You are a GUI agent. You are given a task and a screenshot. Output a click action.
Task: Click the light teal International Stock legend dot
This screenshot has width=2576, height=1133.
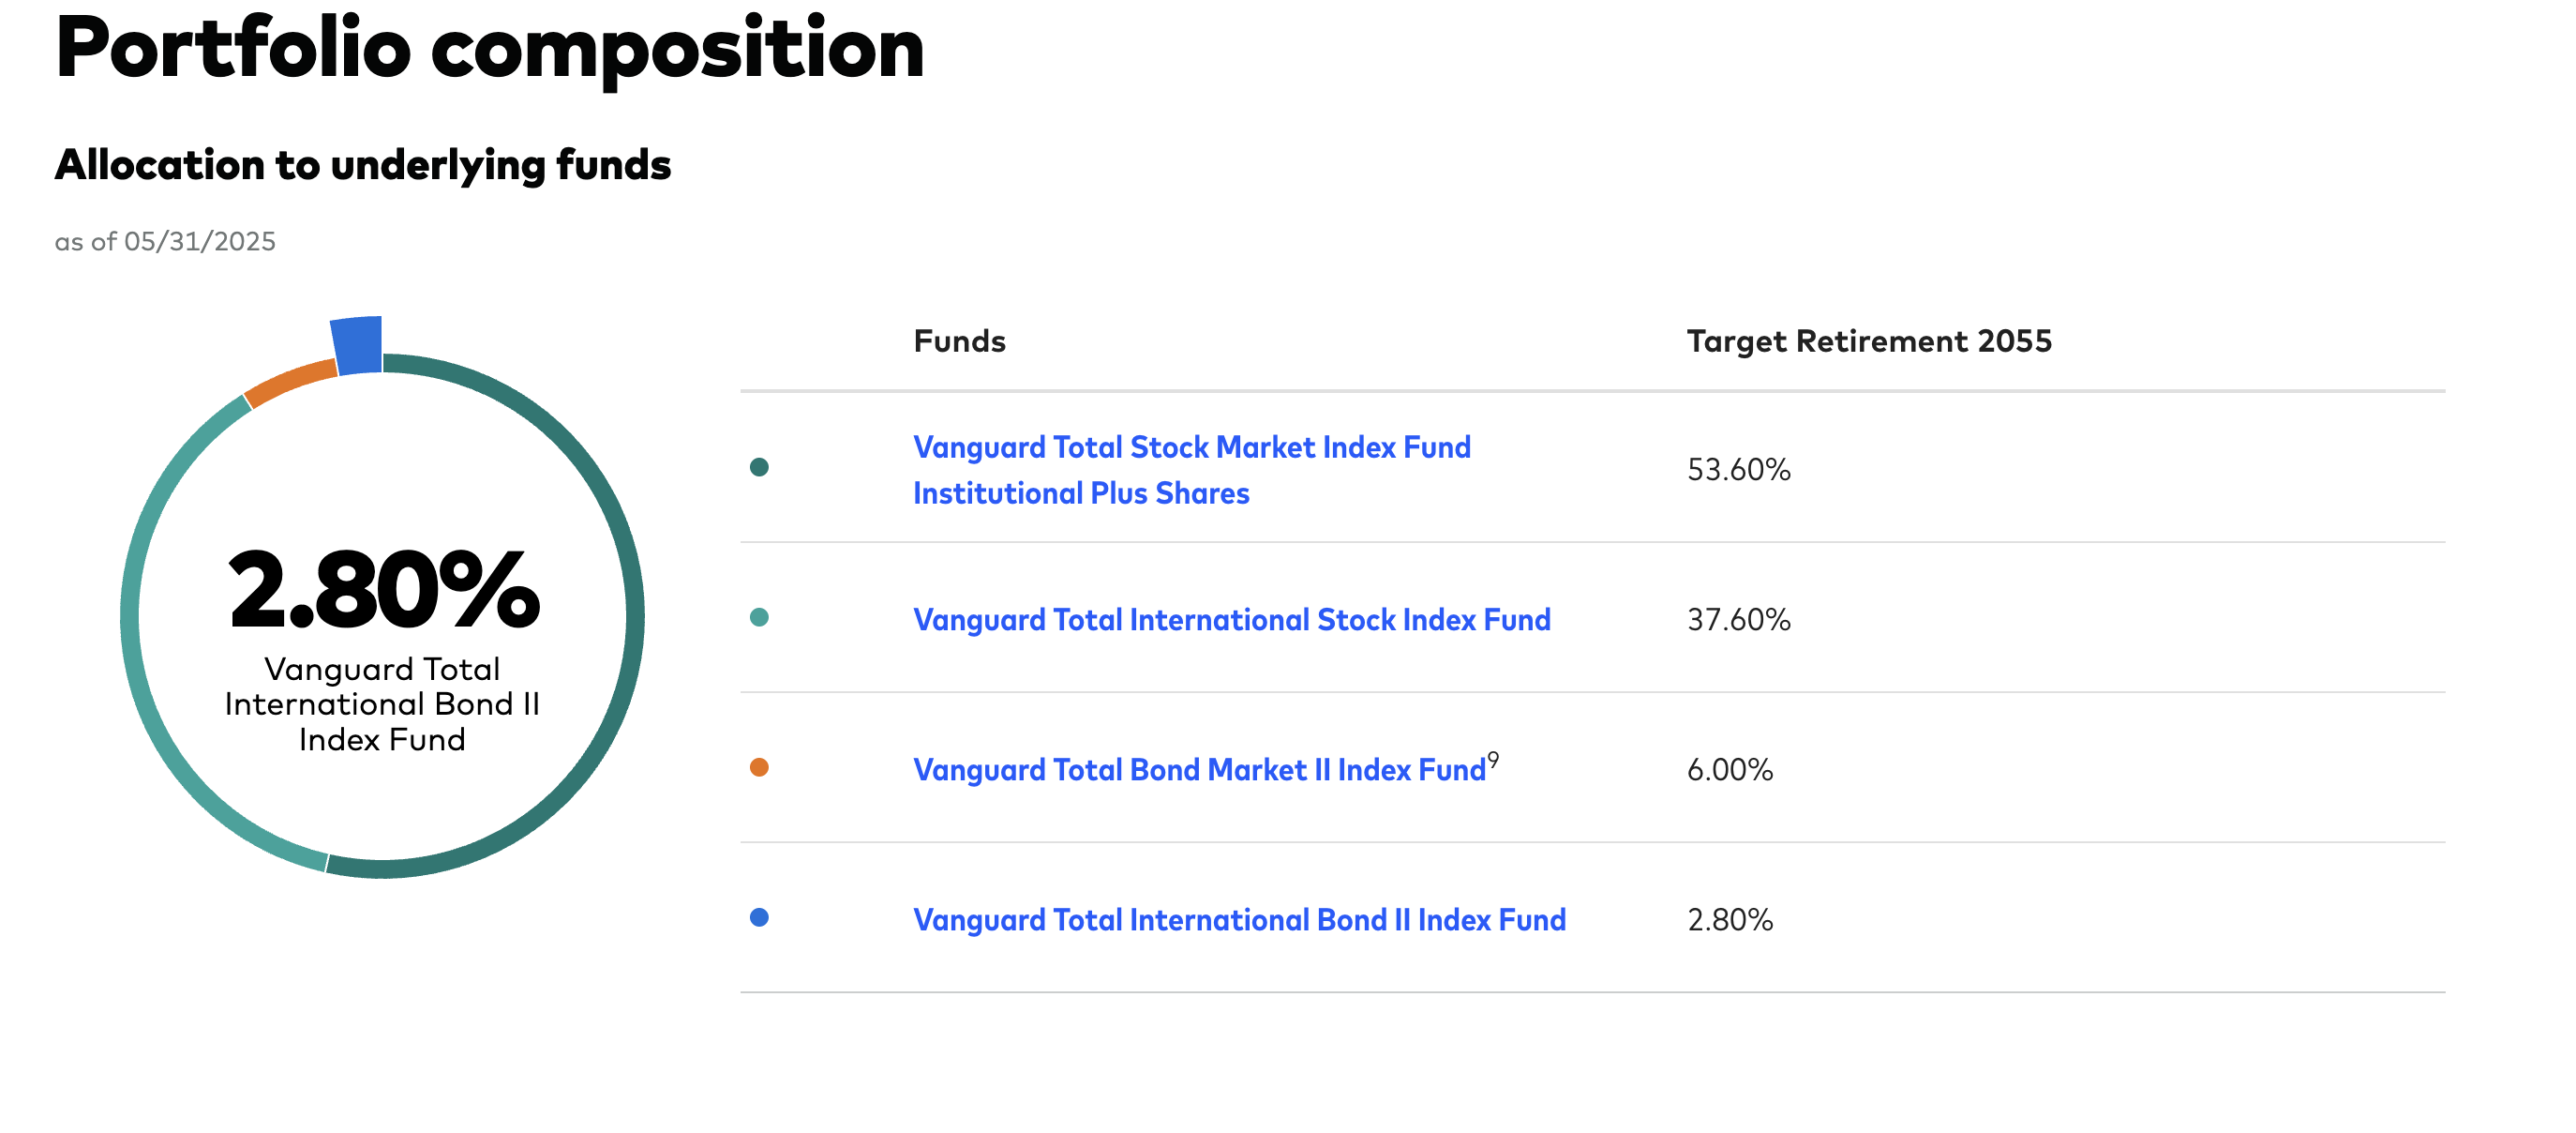click(759, 617)
